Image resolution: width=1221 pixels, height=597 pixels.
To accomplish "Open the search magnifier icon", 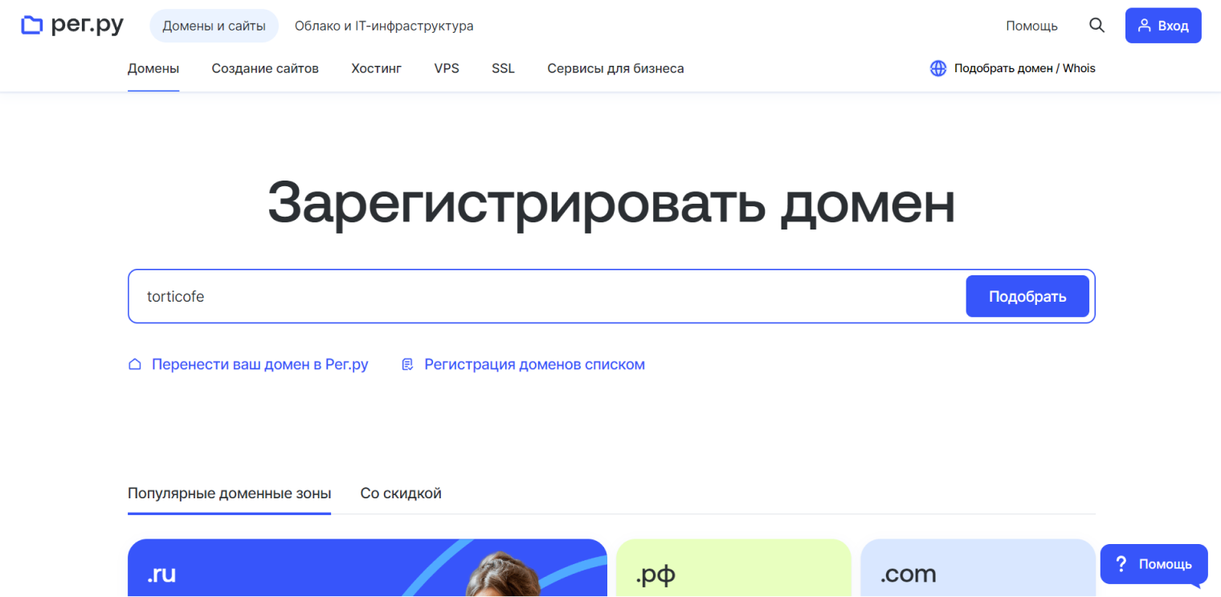I will coord(1096,26).
